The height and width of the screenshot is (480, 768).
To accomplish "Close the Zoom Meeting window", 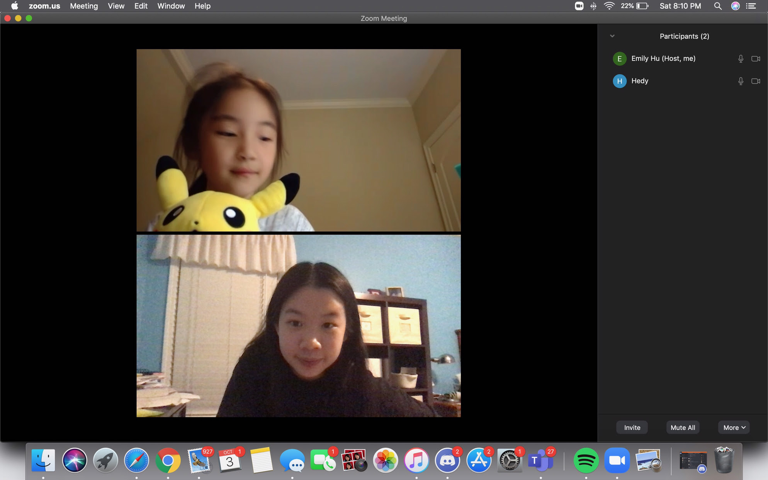I will click(x=7, y=18).
